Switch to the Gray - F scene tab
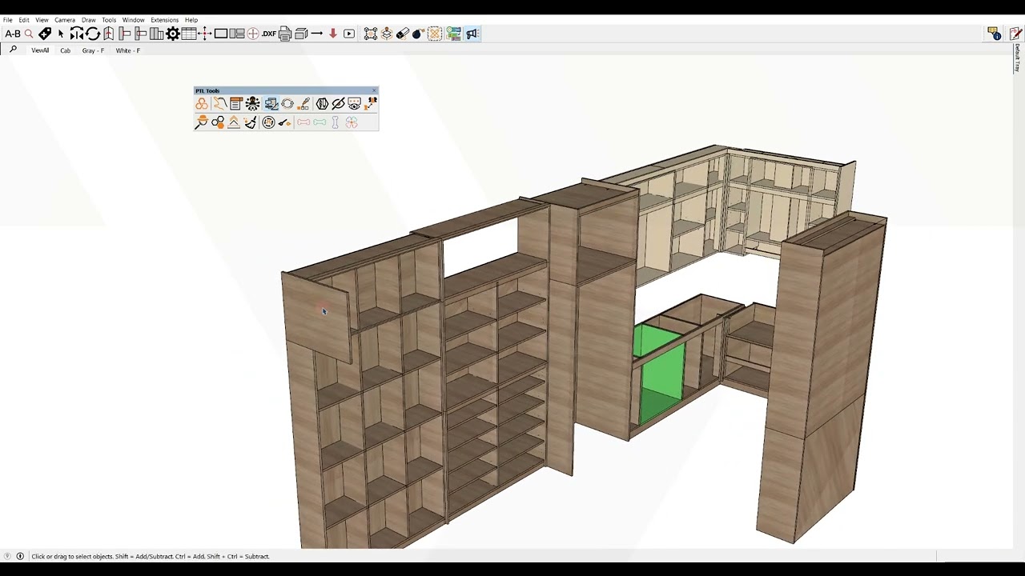Image resolution: width=1025 pixels, height=576 pixels. [x=93, y=50]
